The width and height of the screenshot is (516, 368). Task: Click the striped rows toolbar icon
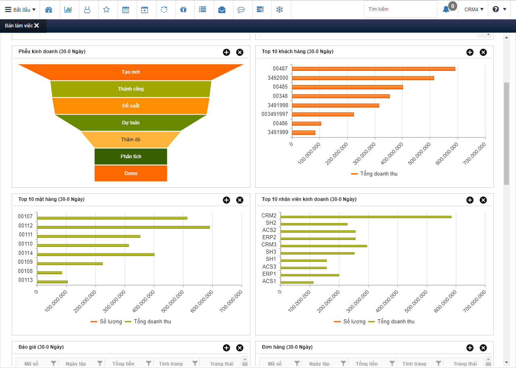pyautogui.click(x=260, y=9)
